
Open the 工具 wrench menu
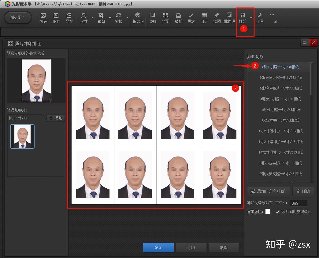click(x=260, y=18)
